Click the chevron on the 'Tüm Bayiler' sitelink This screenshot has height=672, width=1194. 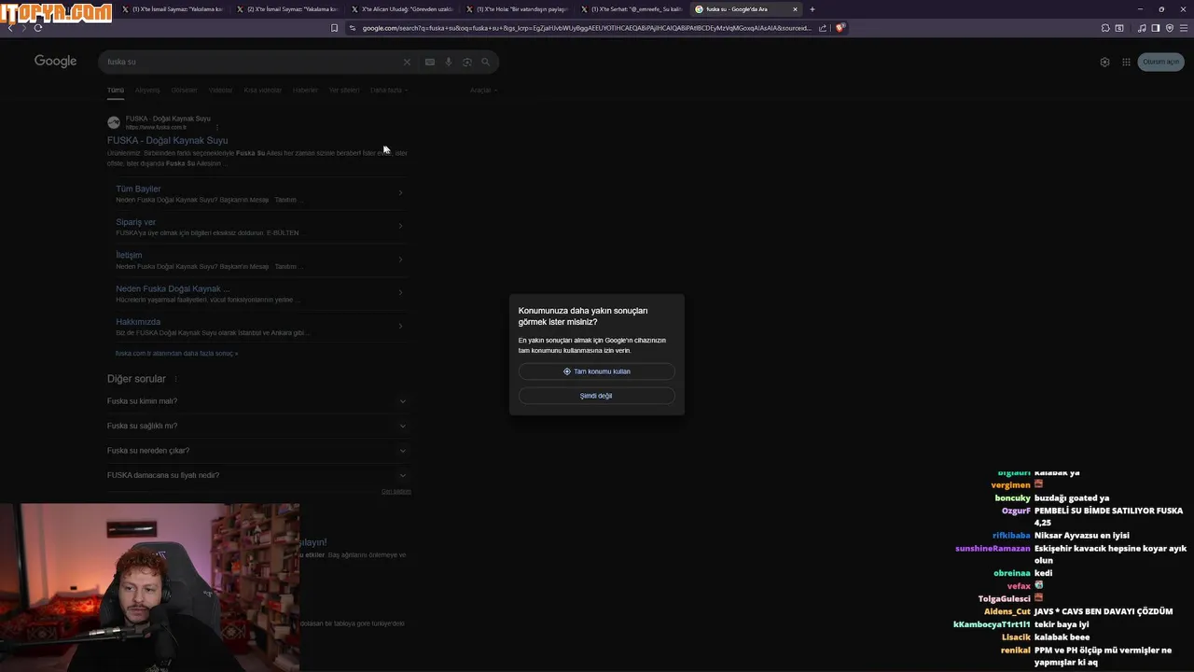[x=400, y=193]
